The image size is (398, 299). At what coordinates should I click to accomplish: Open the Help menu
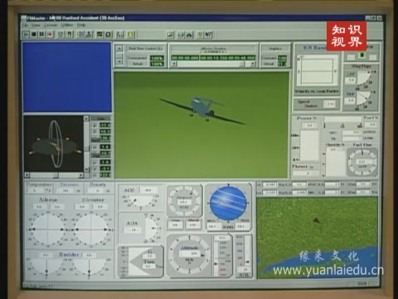click(81, 25)
